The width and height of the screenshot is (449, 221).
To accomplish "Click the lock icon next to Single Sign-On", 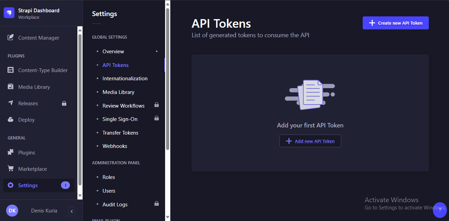I will click(157, 118).
